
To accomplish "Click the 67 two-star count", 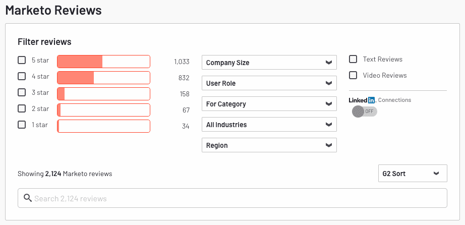I will tap(186, 110).
